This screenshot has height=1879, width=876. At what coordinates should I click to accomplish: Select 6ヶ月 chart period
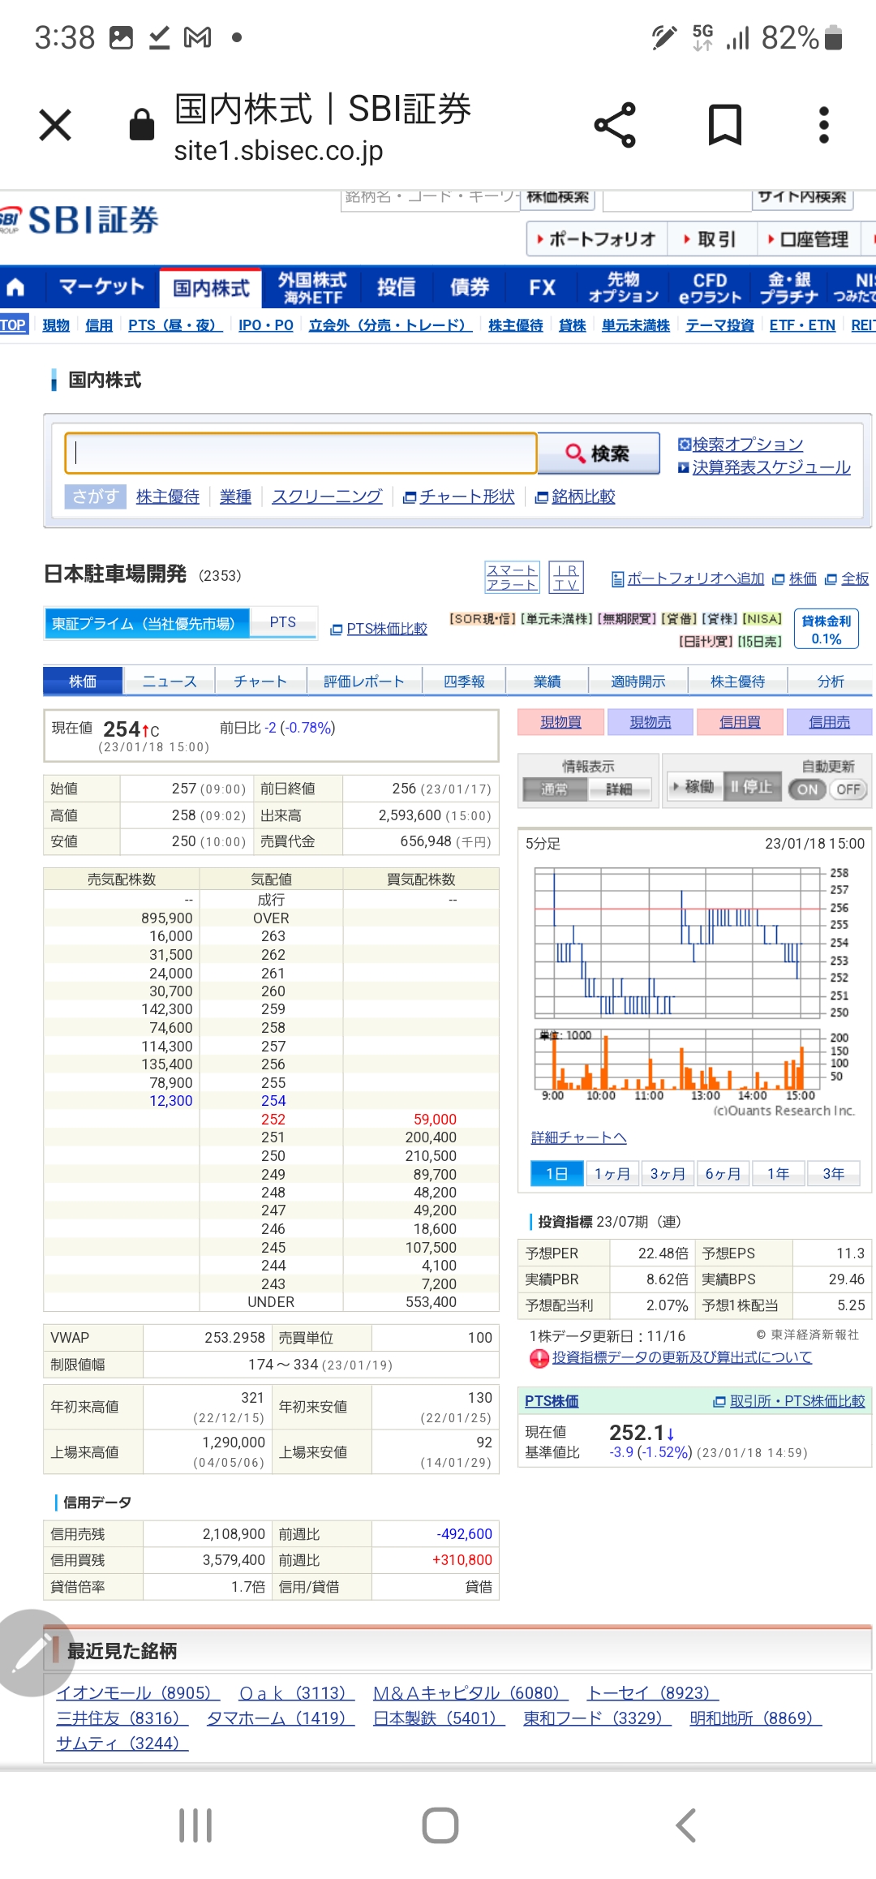tap(723, 1173)
